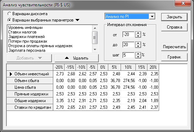Viewport: 194px width, 132px height.
Task: Select the Общие издержки row header
Action: click(30, 101)
